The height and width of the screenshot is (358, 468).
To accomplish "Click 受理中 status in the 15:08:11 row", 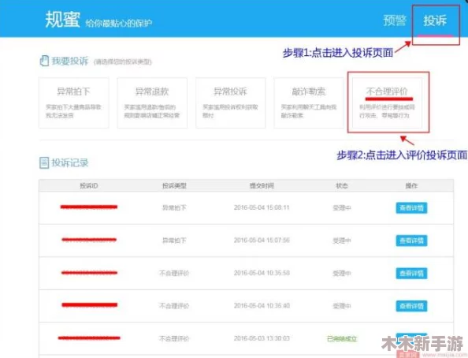I will click(x=342, y=208).
